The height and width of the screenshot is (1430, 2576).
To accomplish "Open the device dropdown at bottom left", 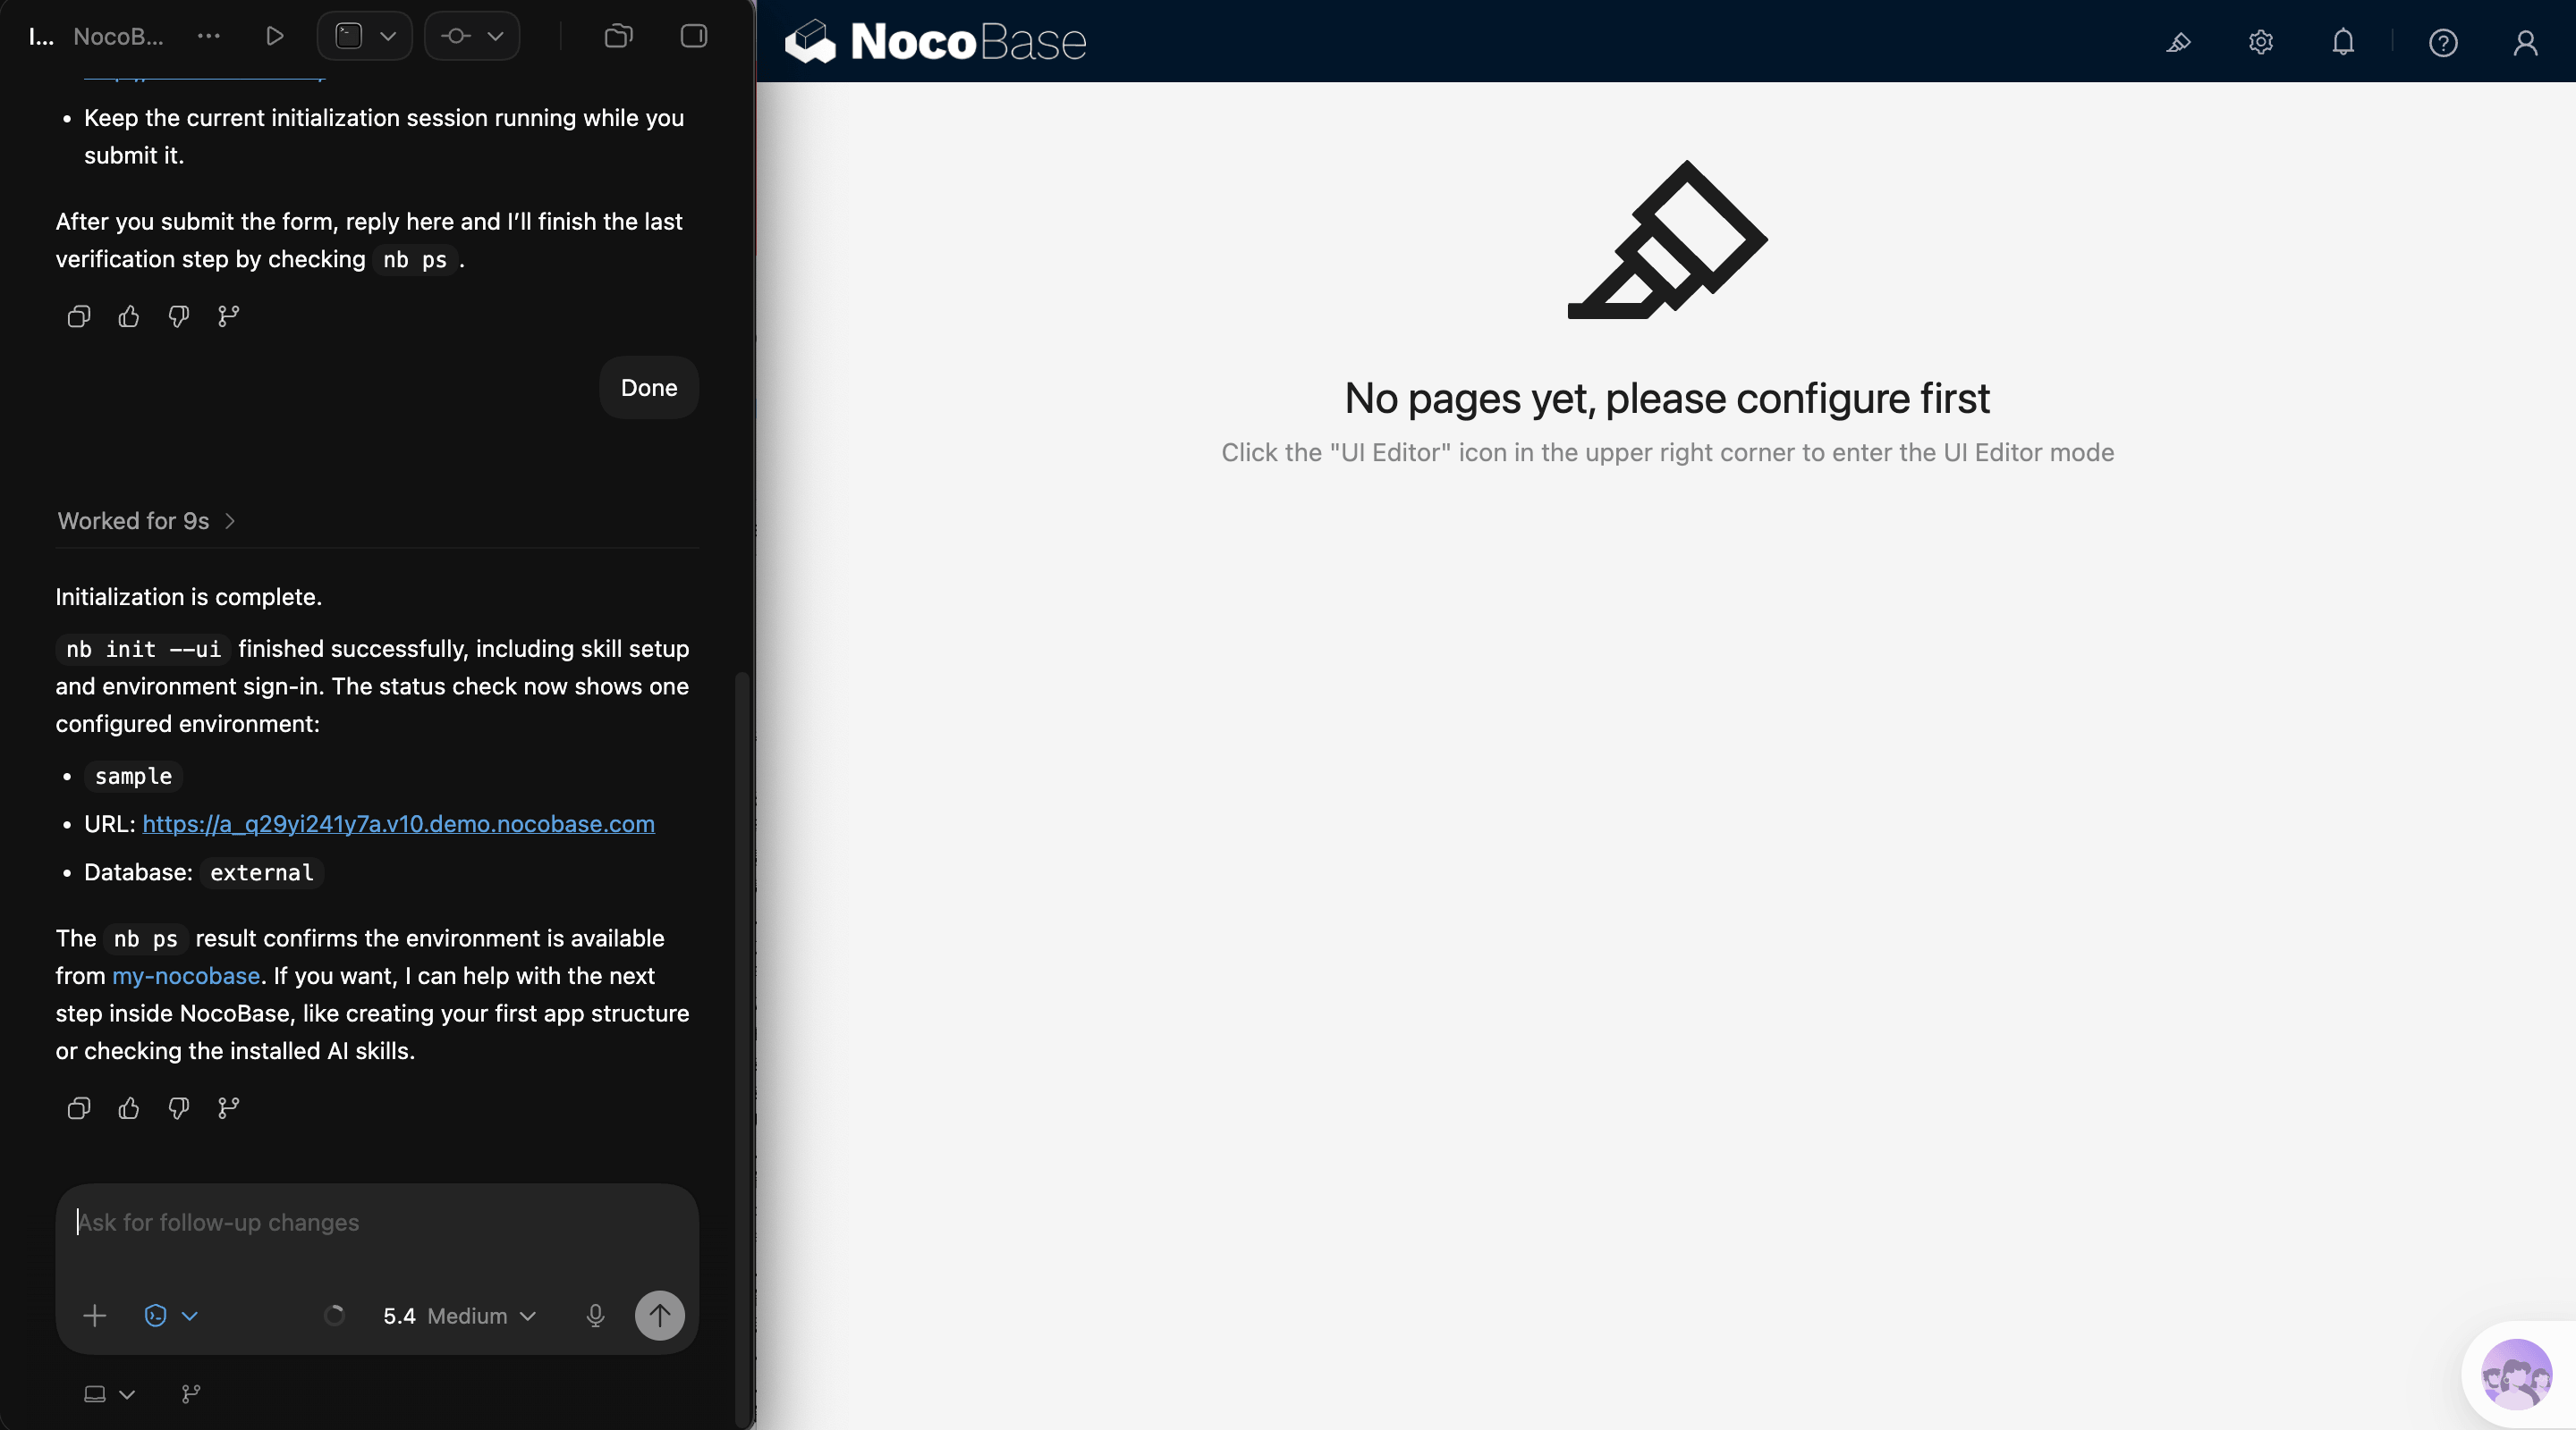I will (107, 1394).
